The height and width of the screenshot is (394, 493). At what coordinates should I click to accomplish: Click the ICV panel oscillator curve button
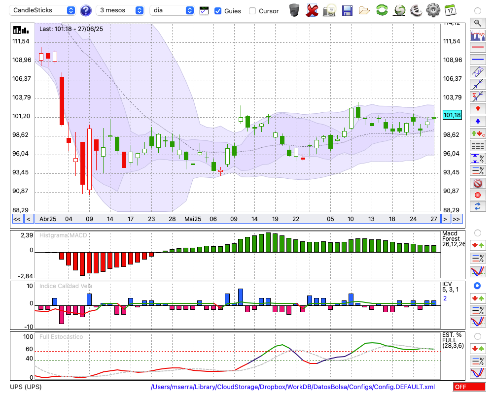(x=478, y=322)
